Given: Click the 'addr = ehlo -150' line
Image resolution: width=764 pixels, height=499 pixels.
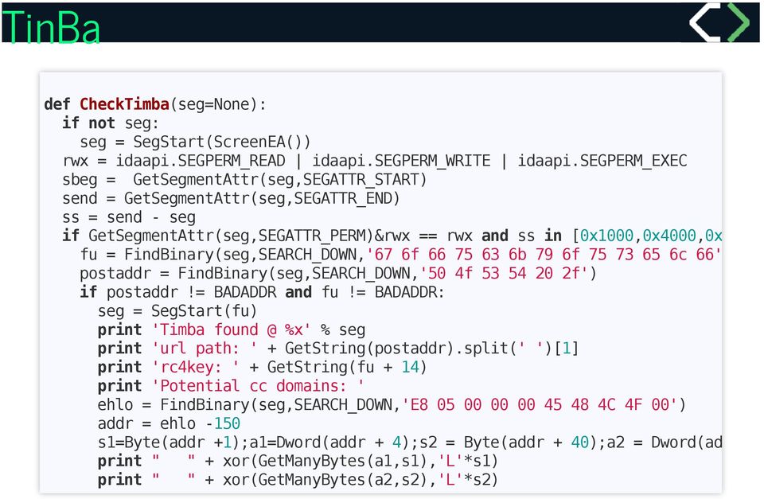Looking at the screenshot, I should [169, 423].
